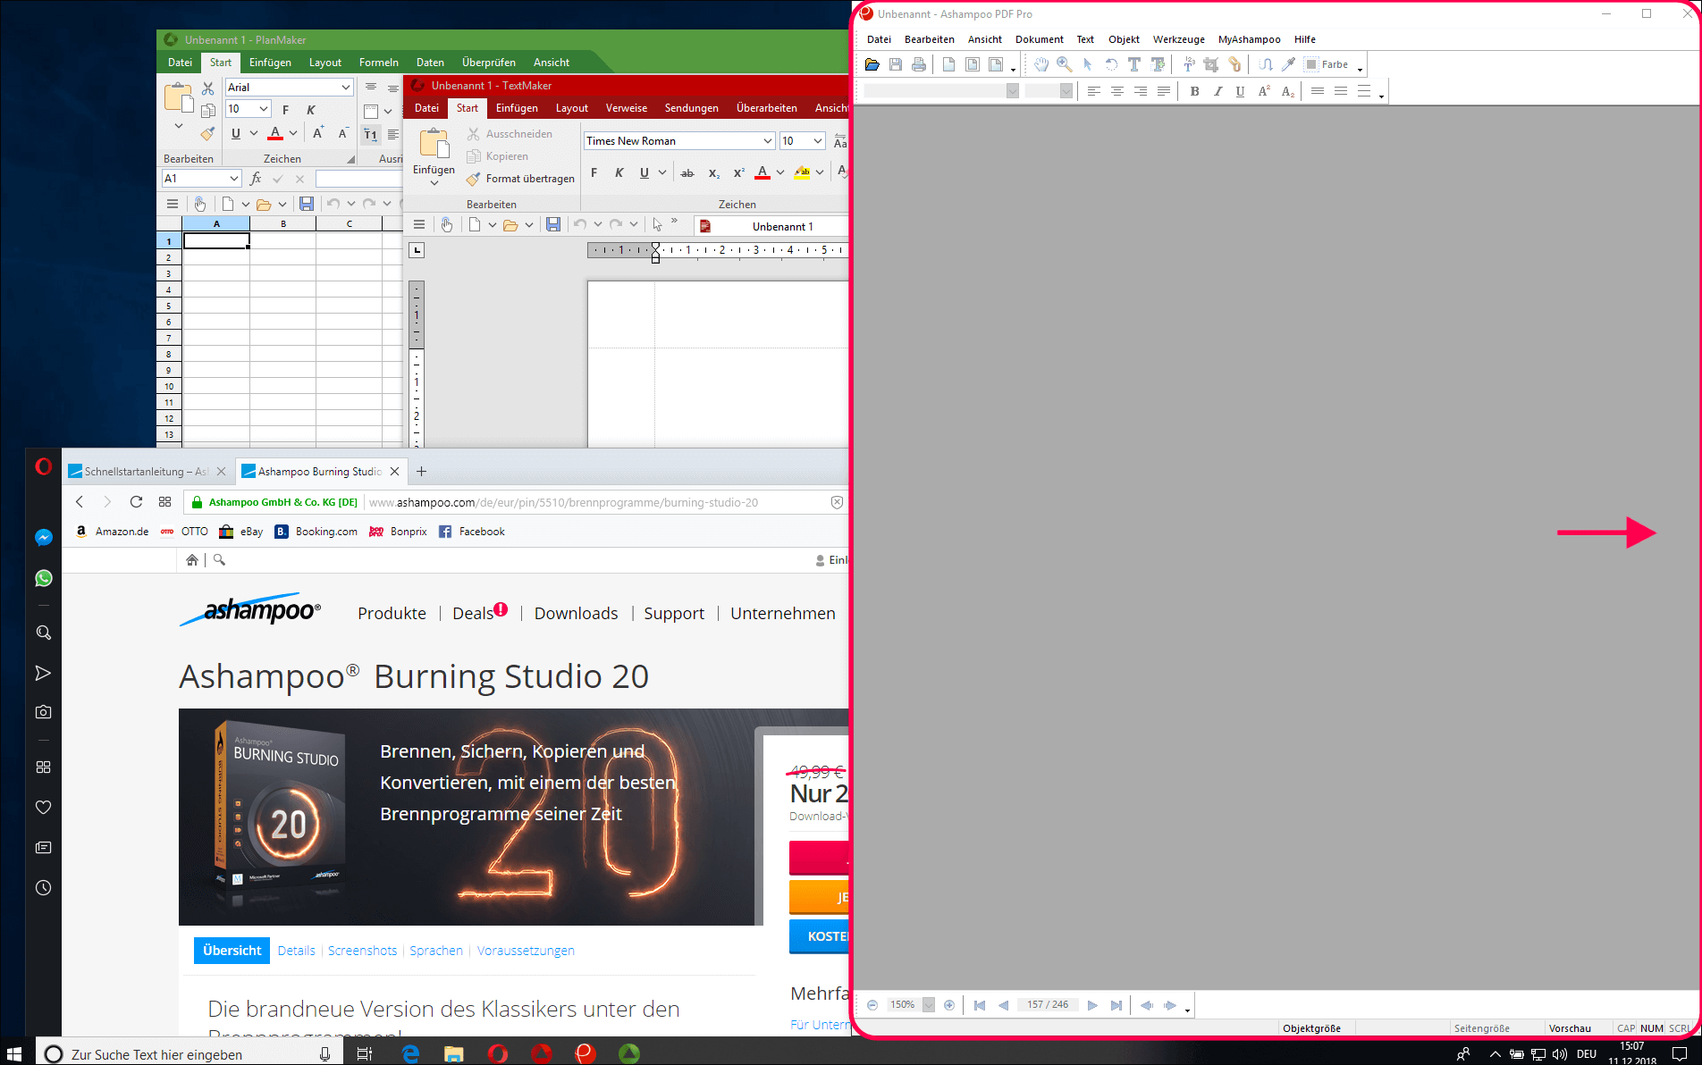Select the Zoom magnifier tool in PDF Pro
Screen dimensions: 1702x1065
tap(1065, 64)
